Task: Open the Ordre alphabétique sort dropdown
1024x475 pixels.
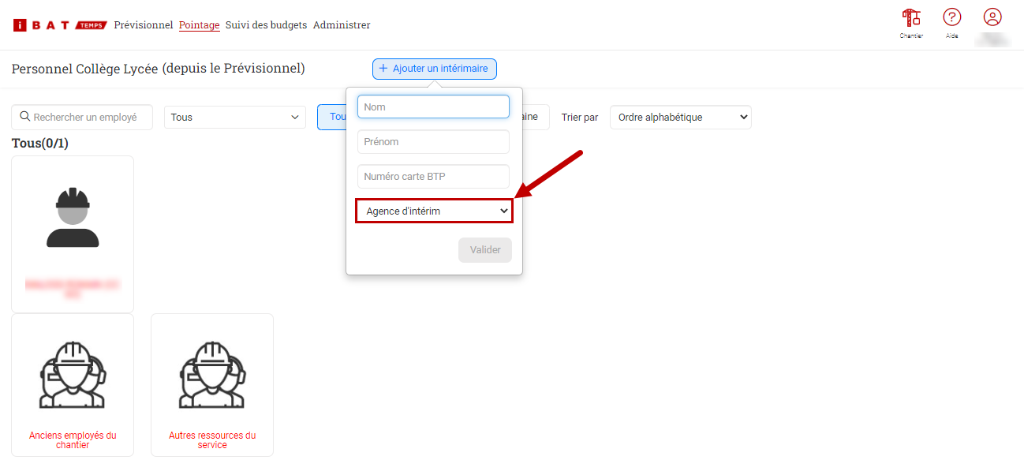Action: tap(680, 118)
